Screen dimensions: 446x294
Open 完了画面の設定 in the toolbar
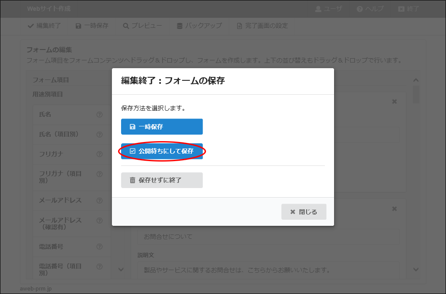tap(262, 26)
